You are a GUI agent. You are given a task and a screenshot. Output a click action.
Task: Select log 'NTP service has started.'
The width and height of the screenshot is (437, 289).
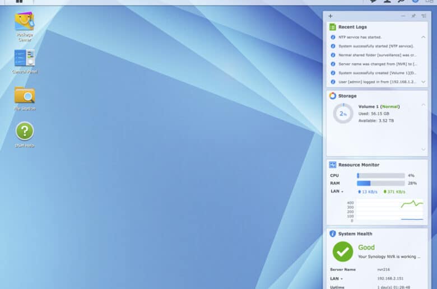[360, 37]
